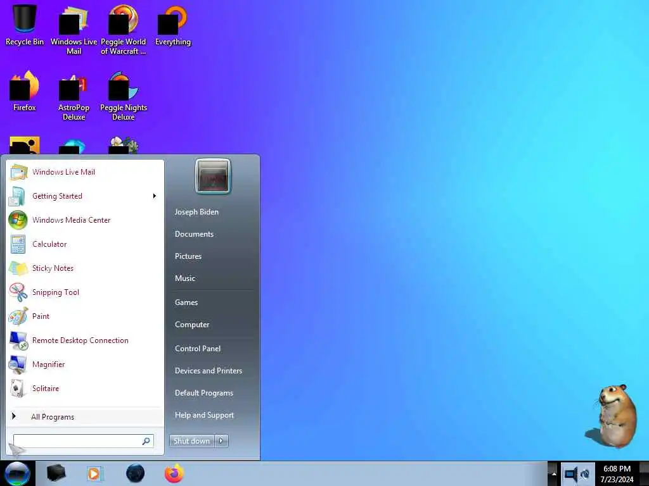The width and height of the screenshot is (649, 486).
Task: Select the Windows Media Center text entry
Action: 72,220
